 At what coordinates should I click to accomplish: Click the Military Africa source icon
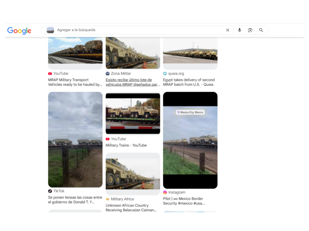(x=108, y=199)
